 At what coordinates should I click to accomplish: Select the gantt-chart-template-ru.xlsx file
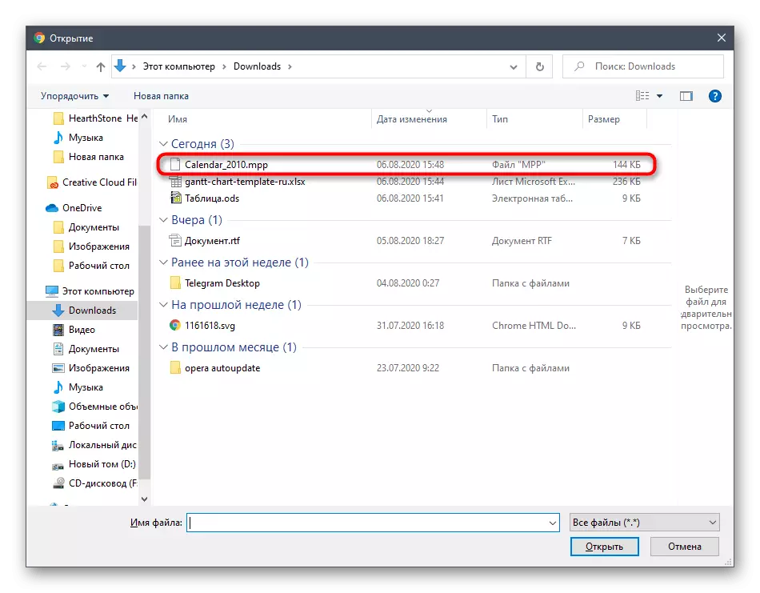pyautogui.click(x=245, y=182)
